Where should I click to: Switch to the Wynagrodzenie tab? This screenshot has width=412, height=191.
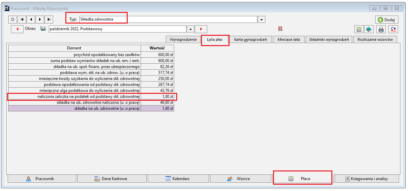183,39
